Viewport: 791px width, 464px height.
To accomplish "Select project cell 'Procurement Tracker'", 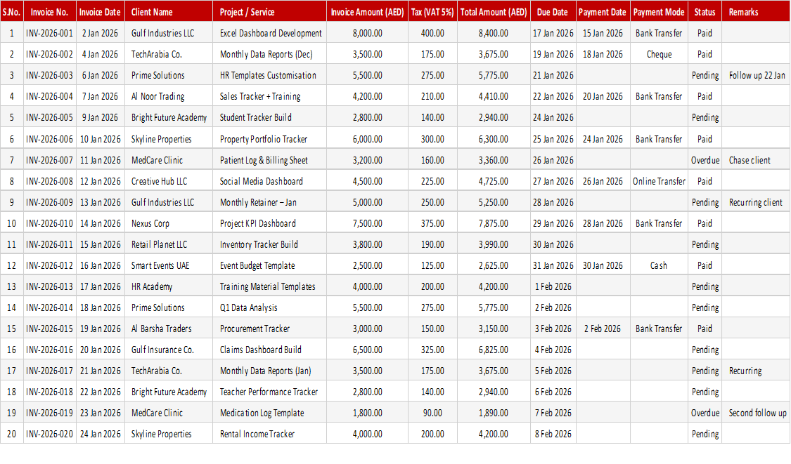I will [269, 329].
